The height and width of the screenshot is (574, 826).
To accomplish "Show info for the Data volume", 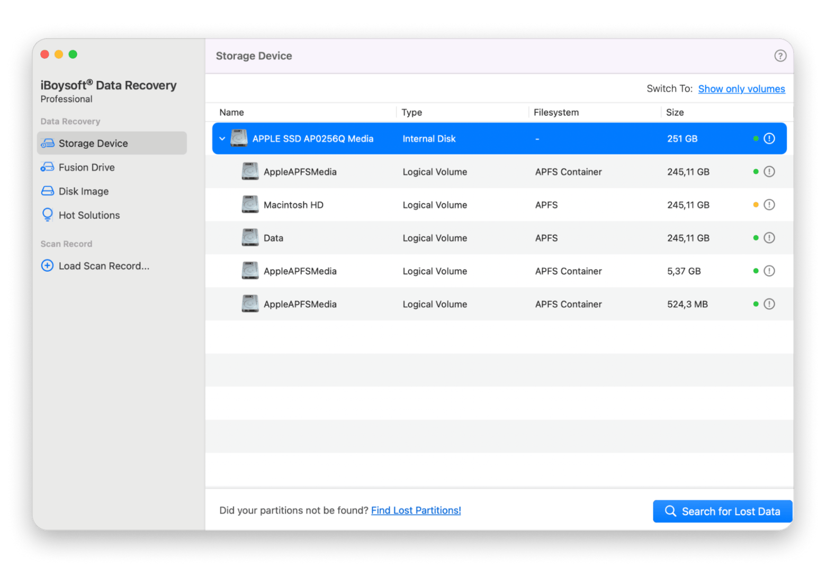I will click(x=769, y=238).
